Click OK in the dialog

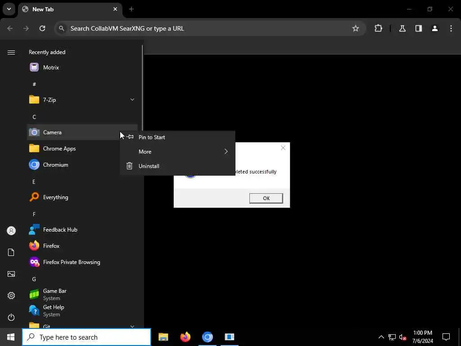coord(266,198)
